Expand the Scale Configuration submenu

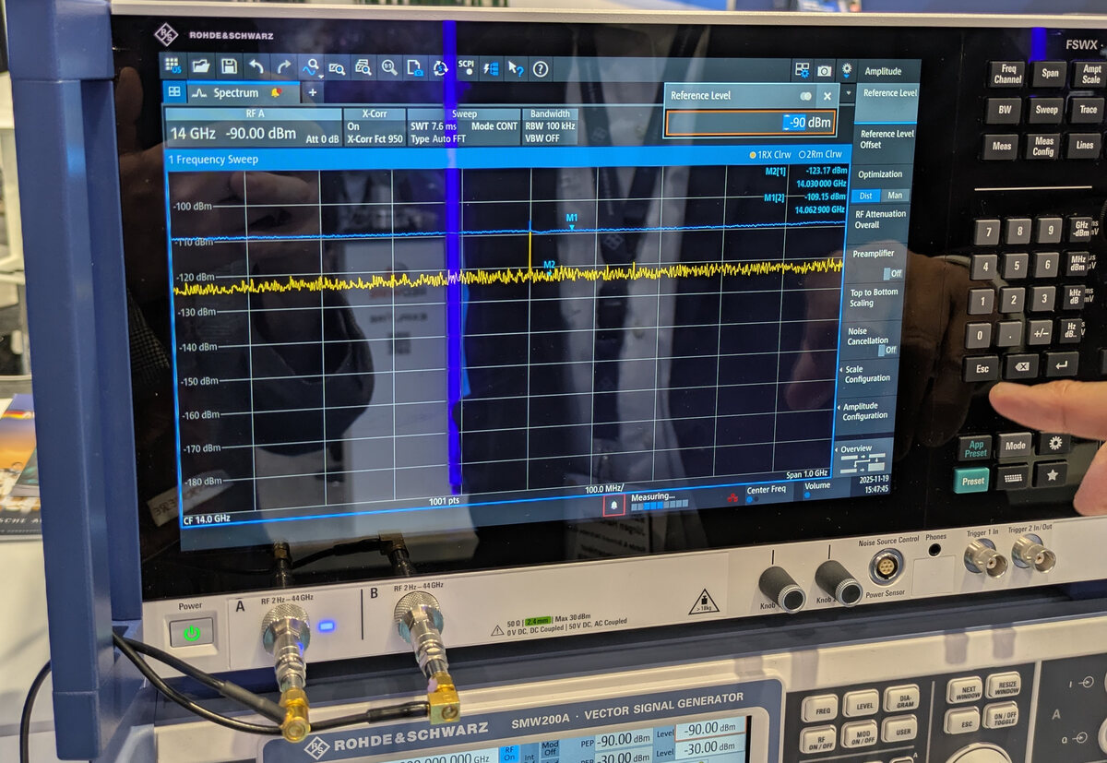pos(867,373)
